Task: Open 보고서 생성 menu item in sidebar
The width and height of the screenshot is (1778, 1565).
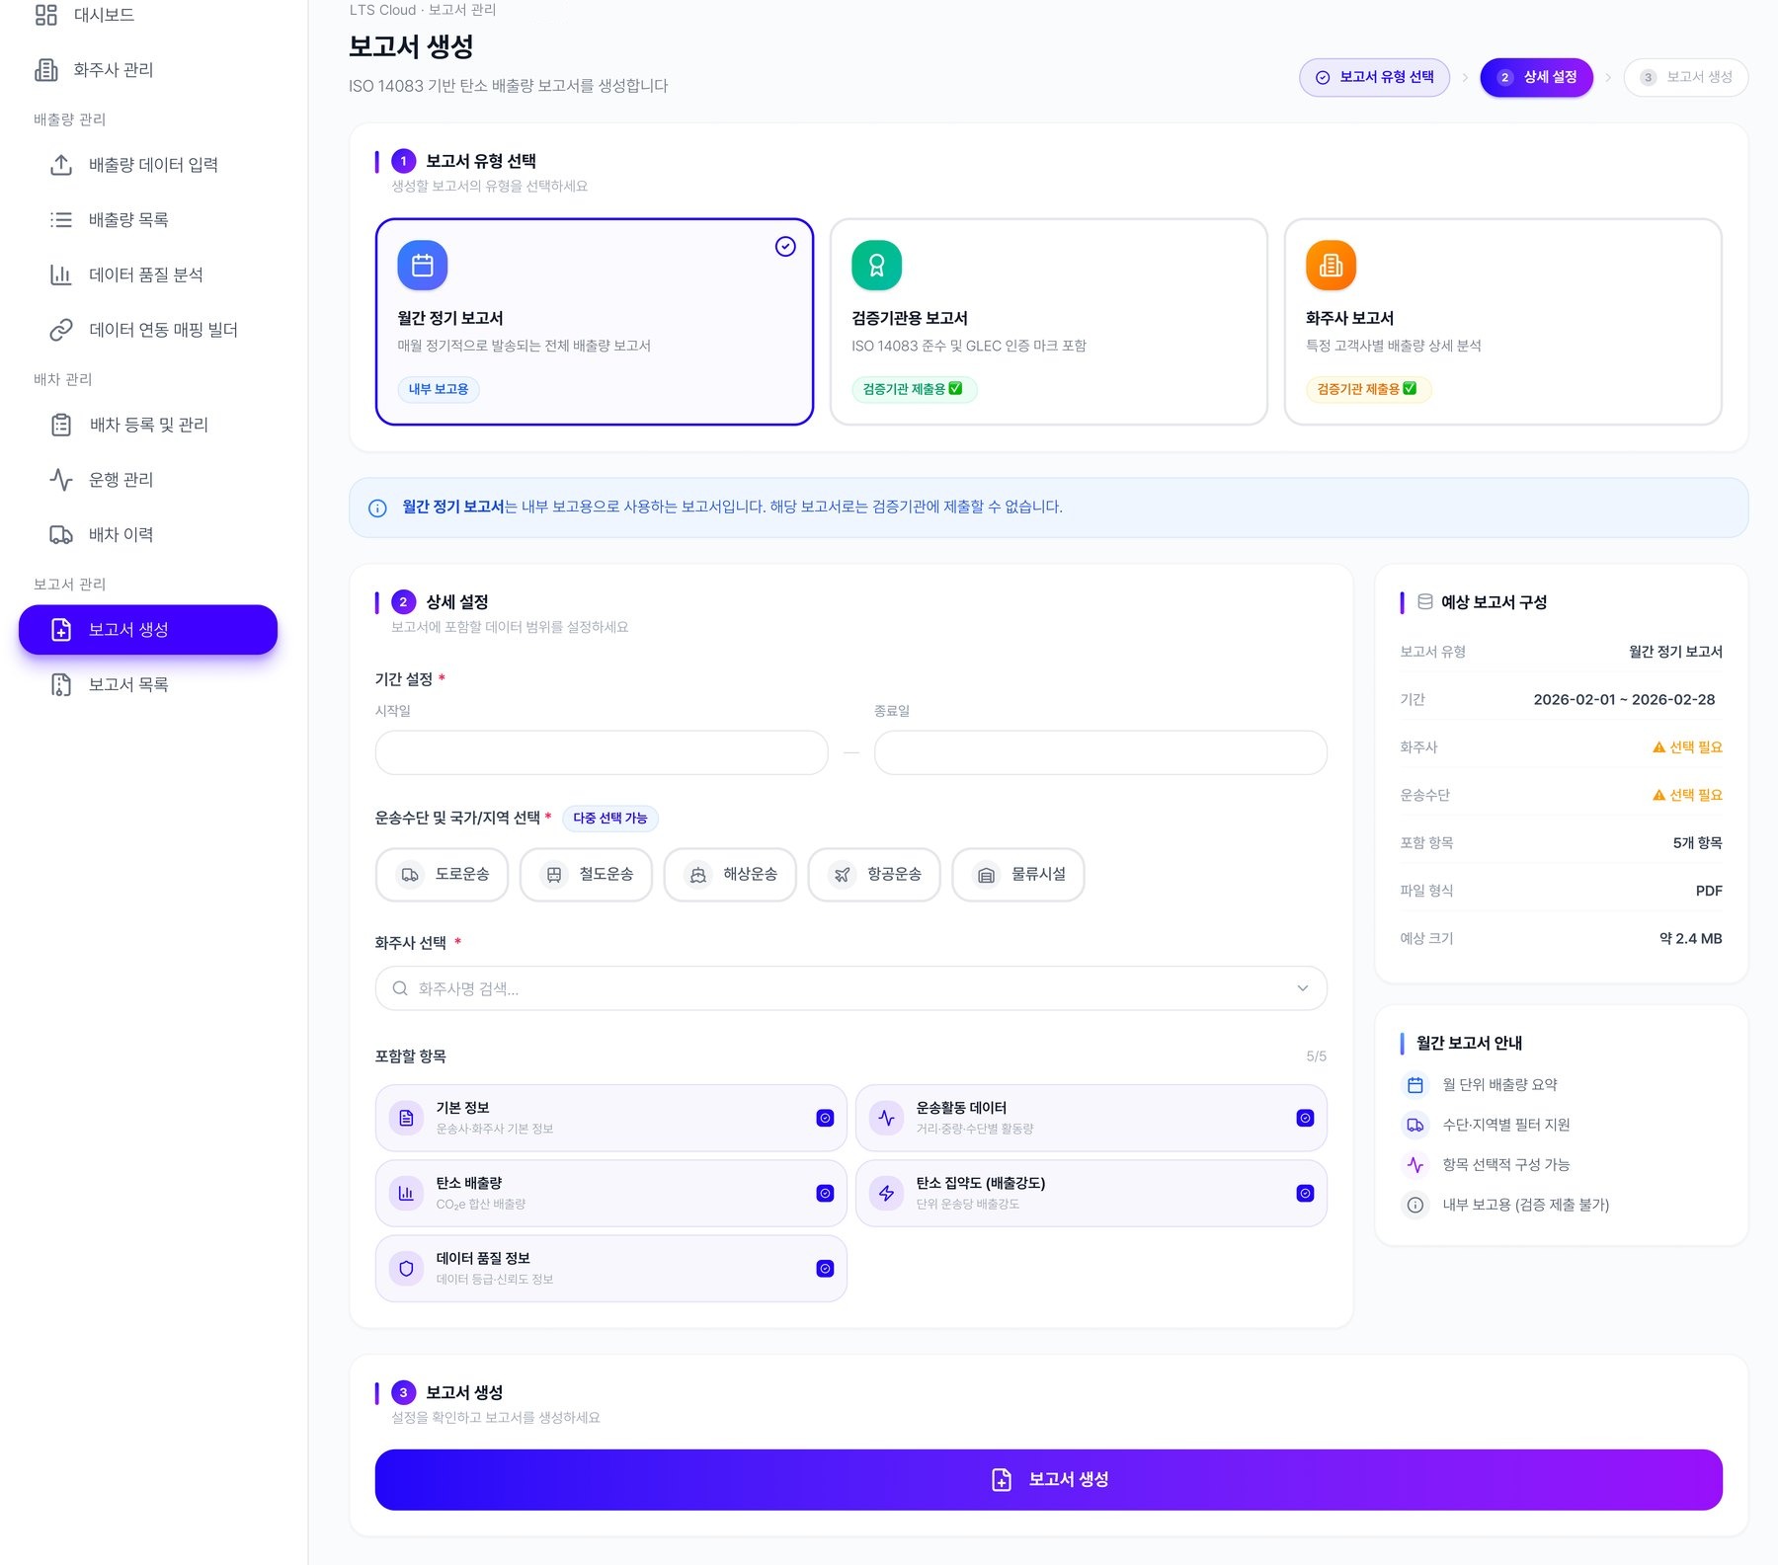Action: 148,630
